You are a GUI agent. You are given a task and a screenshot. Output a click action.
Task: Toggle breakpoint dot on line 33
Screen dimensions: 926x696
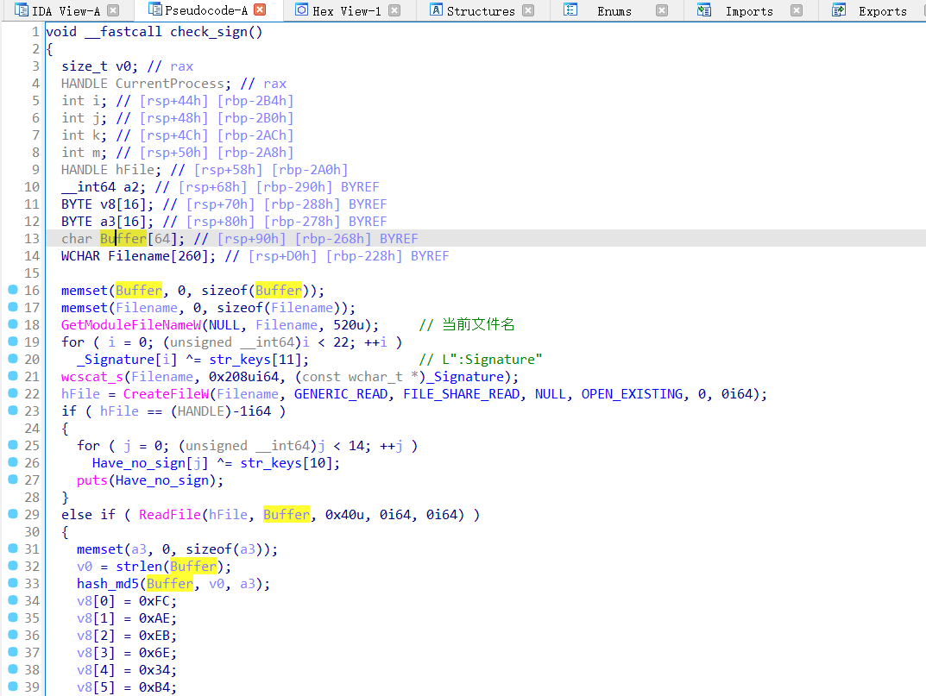pos(12,582)
